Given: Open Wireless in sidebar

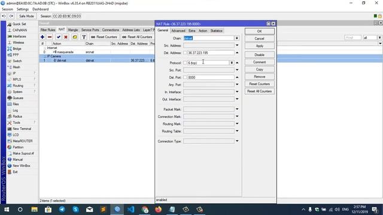Looking at the screenshot, I should pyautogui.click(x=19, y=42).
